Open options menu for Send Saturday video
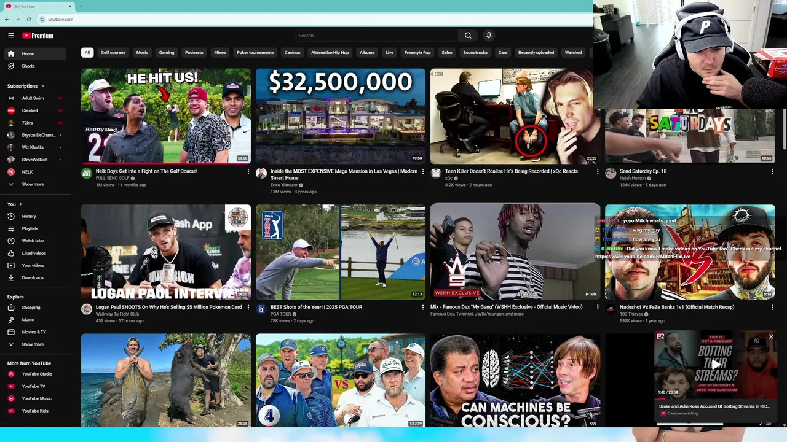 point(772,172)
